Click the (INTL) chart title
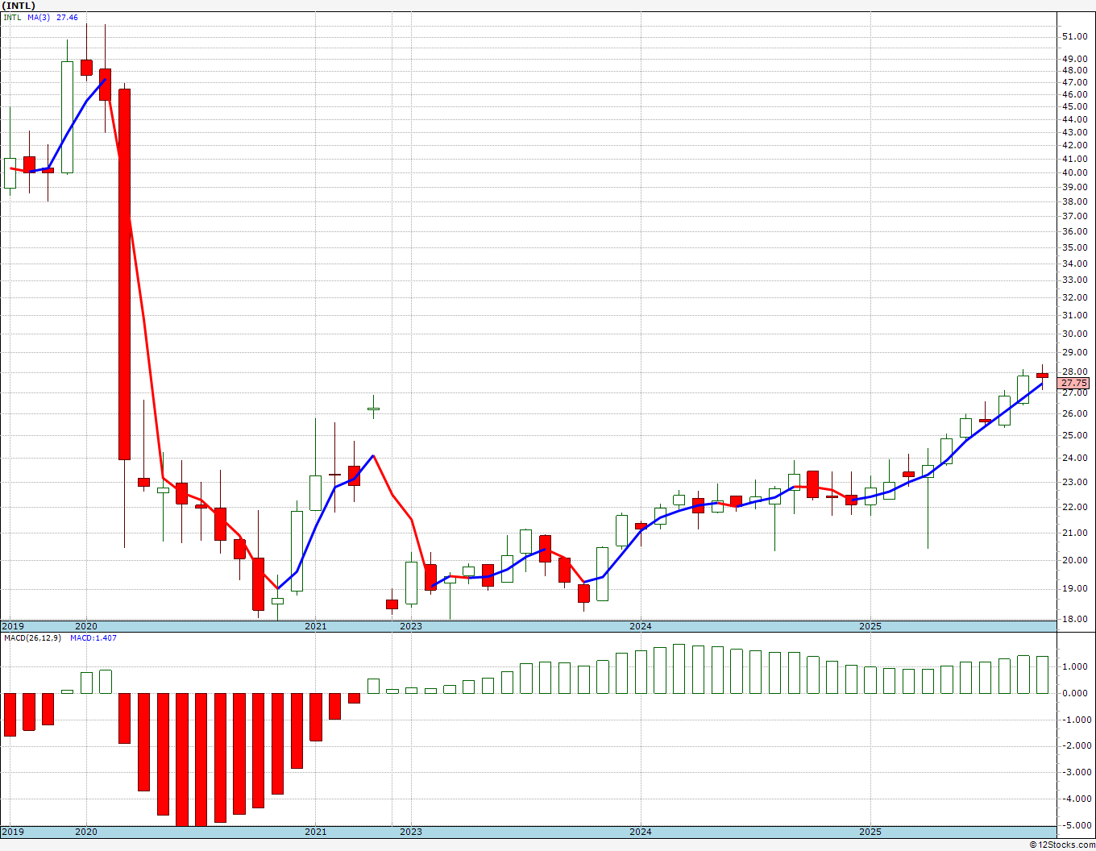Viewport: 1096px width, 851px height. tap(19, 6)
